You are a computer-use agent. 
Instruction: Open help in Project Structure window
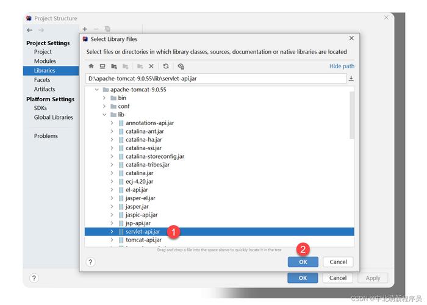click(x=34, y=278)
